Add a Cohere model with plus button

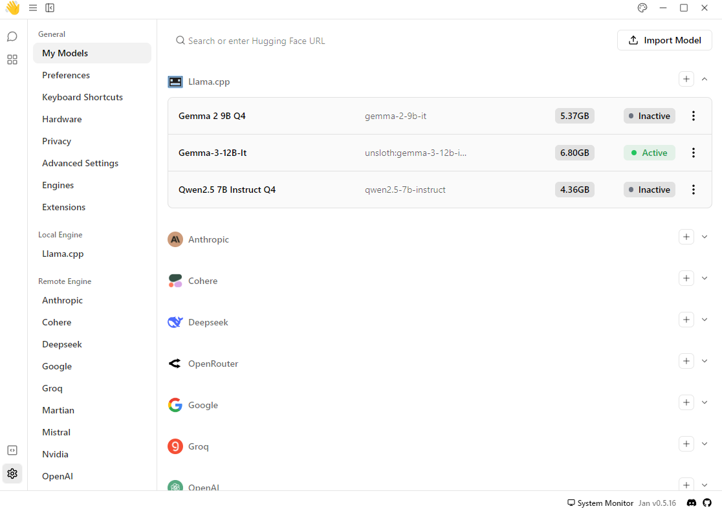point(686,278)
